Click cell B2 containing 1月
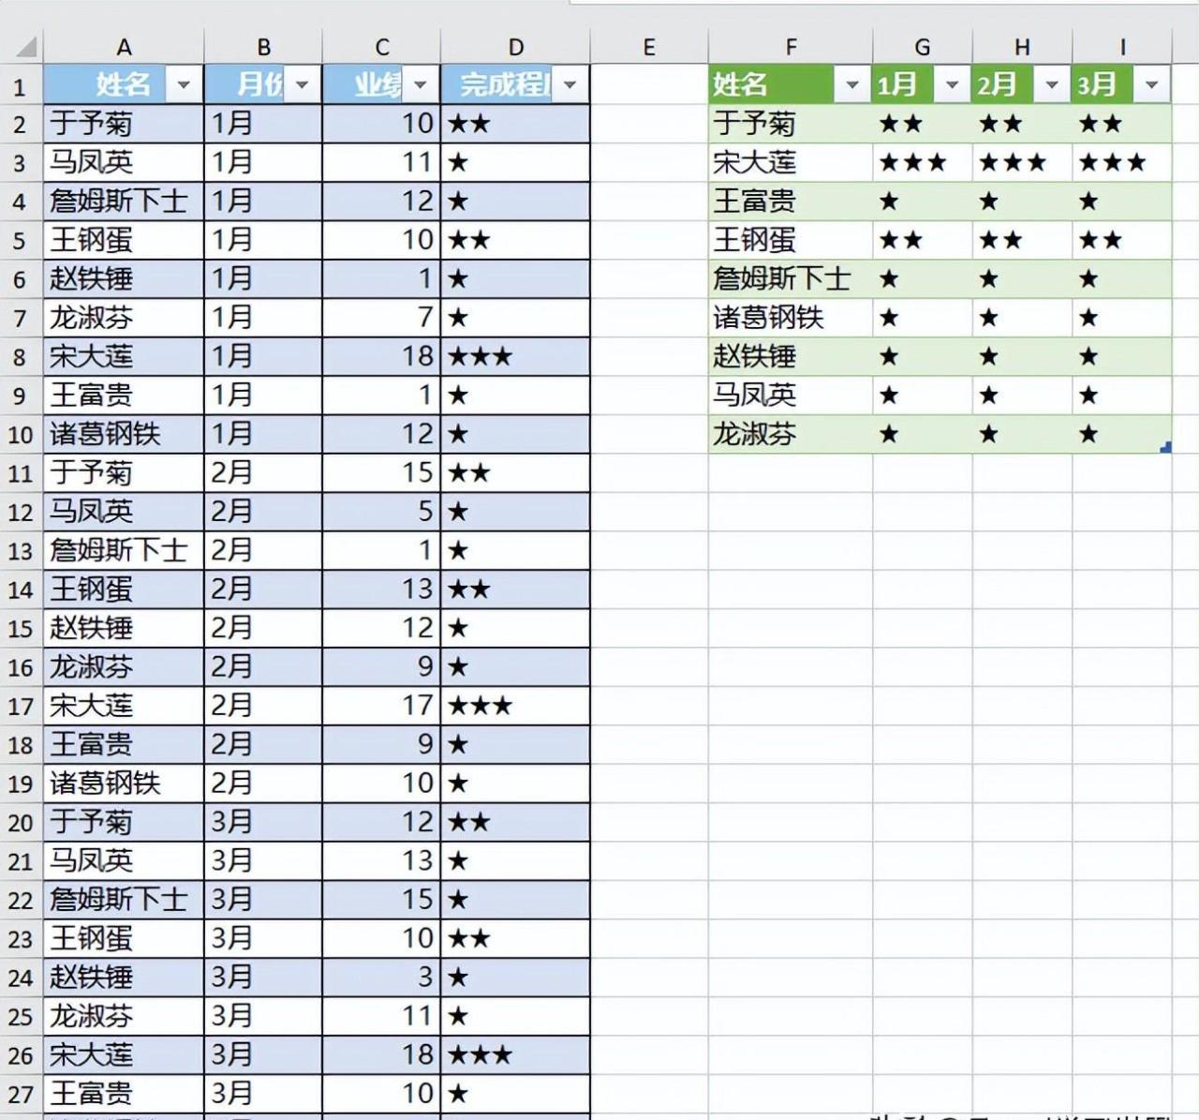The height and width of the screenshot is (1120, 1199). click(x=263, y=124)
